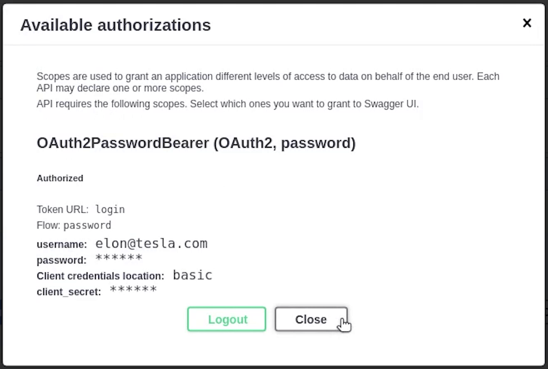The width and height of the screenshot is (548, 369).
Task: Click the Client credentials location label
Action: coord(100,276)
